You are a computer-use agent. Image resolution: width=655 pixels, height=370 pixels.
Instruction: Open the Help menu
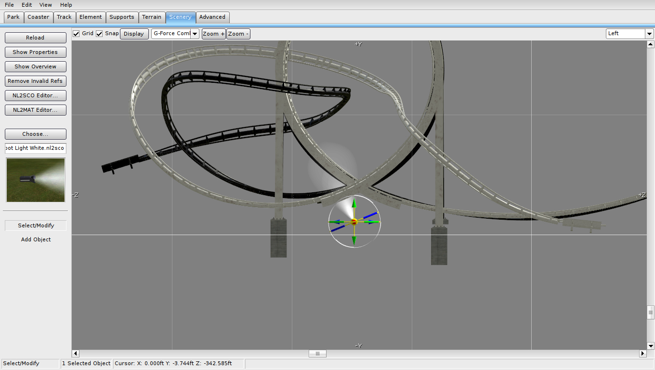coord(66,5)
